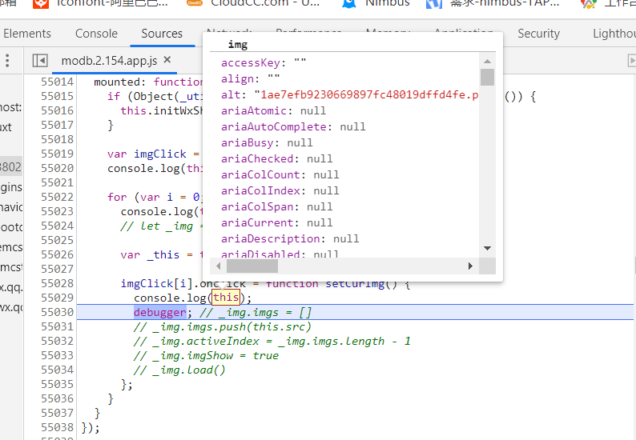Viewport: 636px width, 440px height.
Task: Switch to the Console tab
Action: [x=97, y=34]
